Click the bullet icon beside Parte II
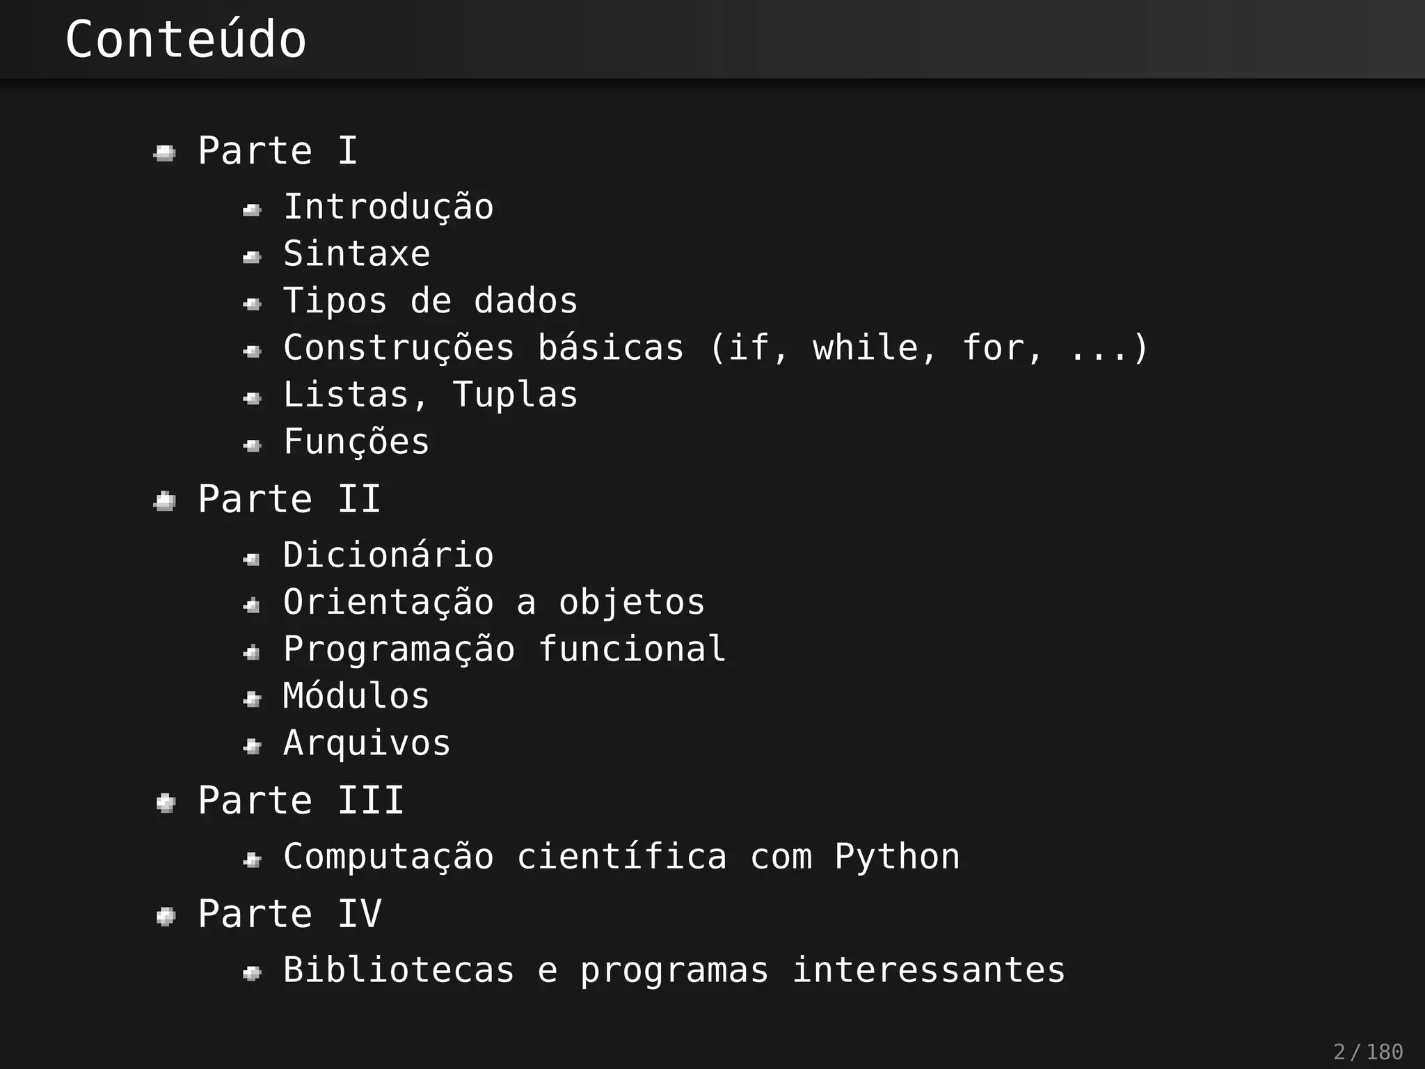 pos(165,500)
